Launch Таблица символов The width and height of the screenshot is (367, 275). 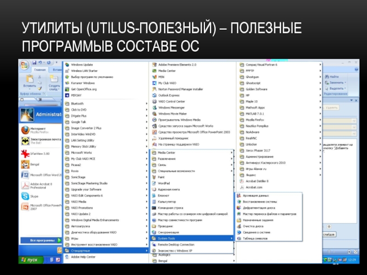coord(255,238)
